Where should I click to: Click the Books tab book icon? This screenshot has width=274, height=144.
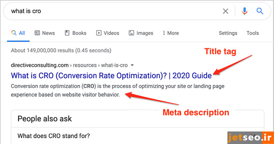tap(67, 33)
